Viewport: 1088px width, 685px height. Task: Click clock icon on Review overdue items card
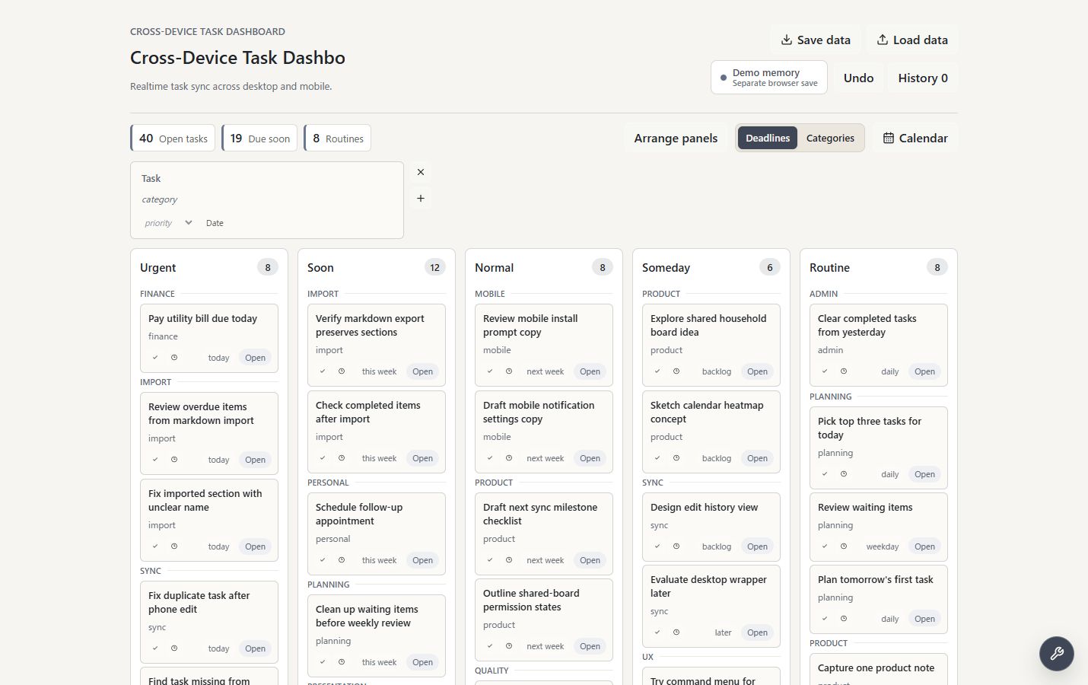[x=174, y=460]
